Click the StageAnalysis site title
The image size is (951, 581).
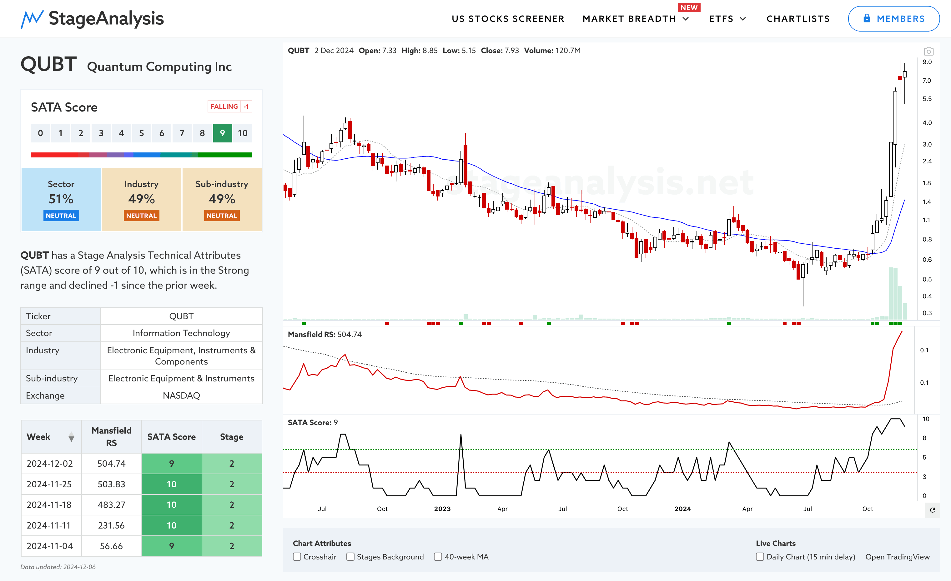point(106,18)
